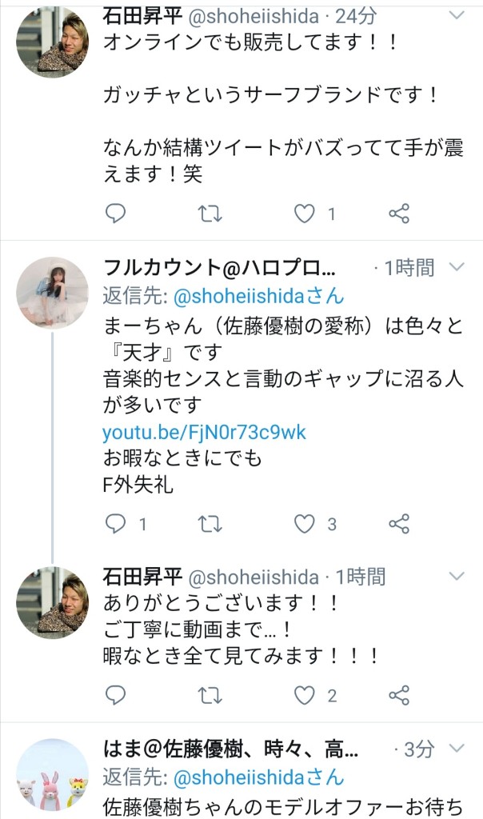The height and width of the screenshot is (819, 483).
Task: Share the ありがとうございます tweet
Action: click(x=399, y=695)
